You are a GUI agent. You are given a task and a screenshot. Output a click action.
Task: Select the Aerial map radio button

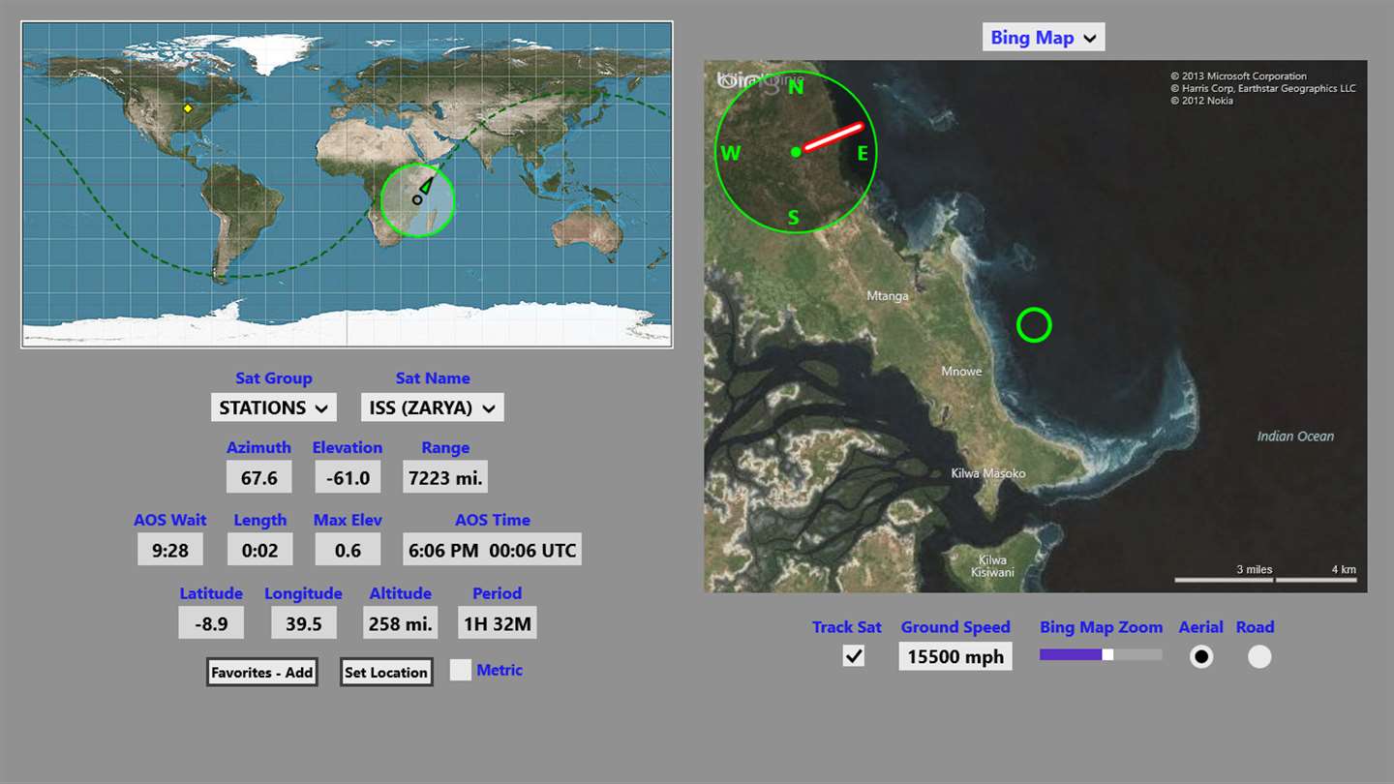coord(1201,656)
